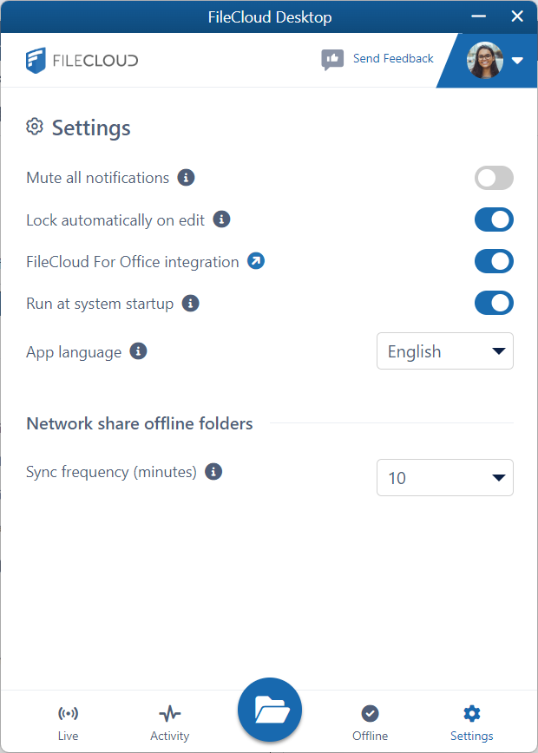538x753 pixels.
Task: Click info icon next to Lock automatically on edit
Action: pos(221,219)
